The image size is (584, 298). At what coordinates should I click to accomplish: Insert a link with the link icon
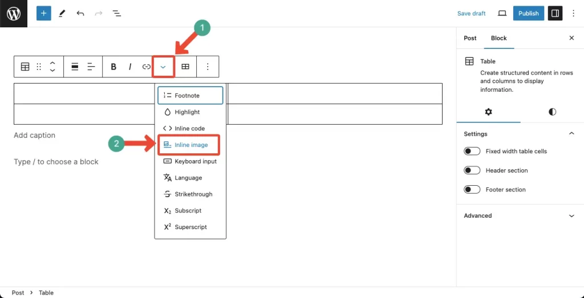(147, 67)
